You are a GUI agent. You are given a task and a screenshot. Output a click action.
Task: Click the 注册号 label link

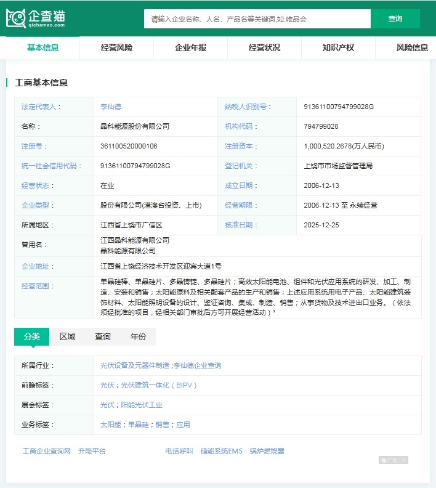pyautogui.click(x=32, y=146)
